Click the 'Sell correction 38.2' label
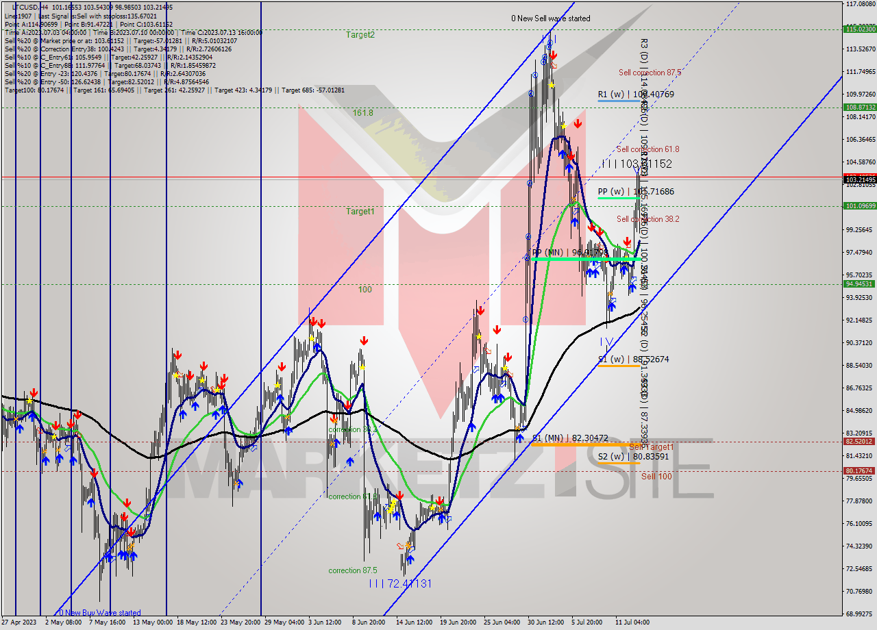 pos(648,218)
